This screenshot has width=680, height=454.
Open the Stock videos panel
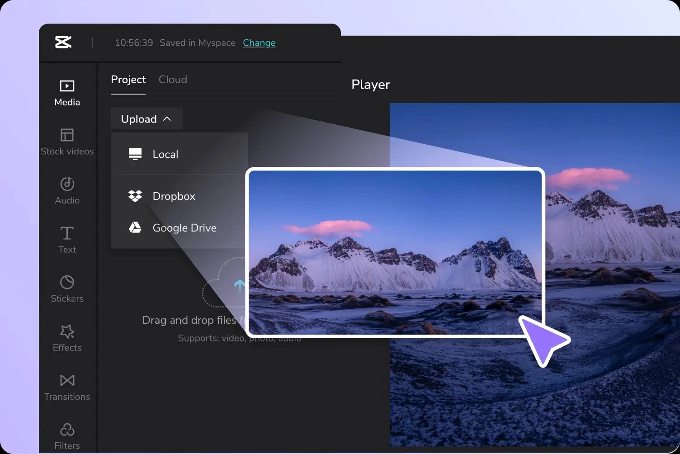pos(67,142)
